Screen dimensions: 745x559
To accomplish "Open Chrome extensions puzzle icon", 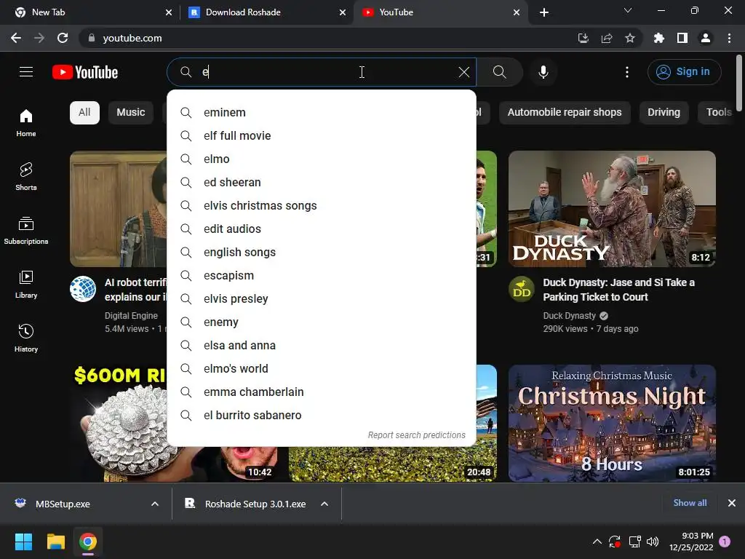I will point(658,38).
